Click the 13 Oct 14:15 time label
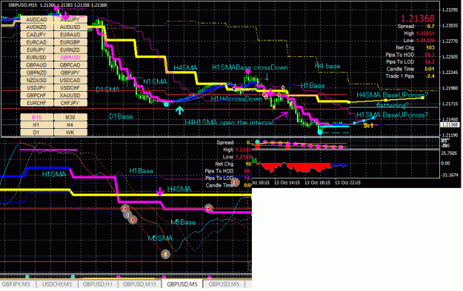Screen dimensions: 463x291 click(x=287, y=183)
